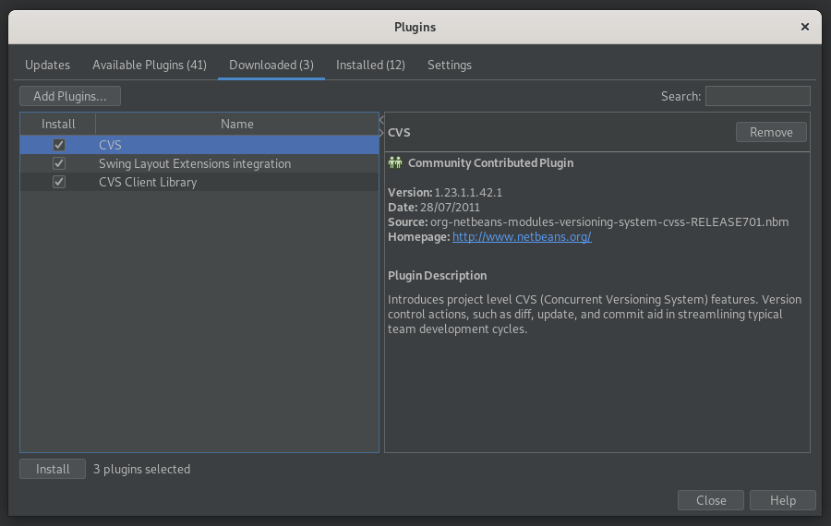Select the Swing Layout Extensions integration row
831x526 pixels.
(195, 163)
